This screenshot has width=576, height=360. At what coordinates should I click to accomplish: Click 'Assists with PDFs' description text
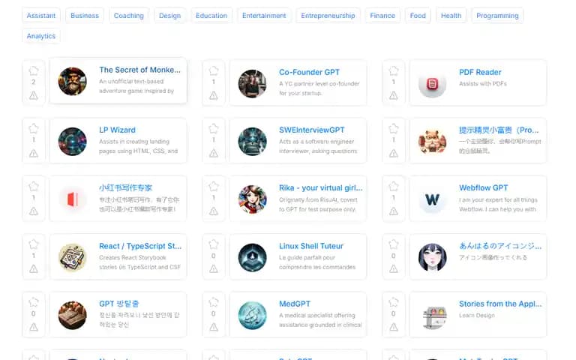483,84
